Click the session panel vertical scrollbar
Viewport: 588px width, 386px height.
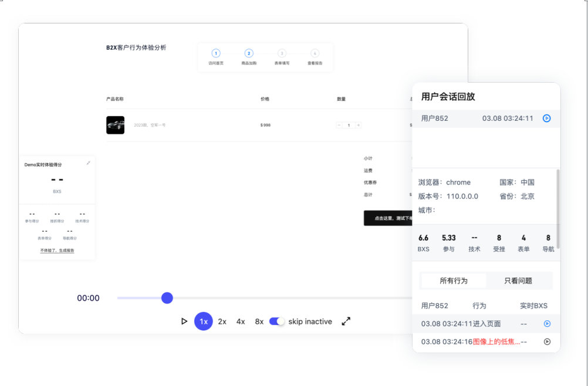click(557, 209)
